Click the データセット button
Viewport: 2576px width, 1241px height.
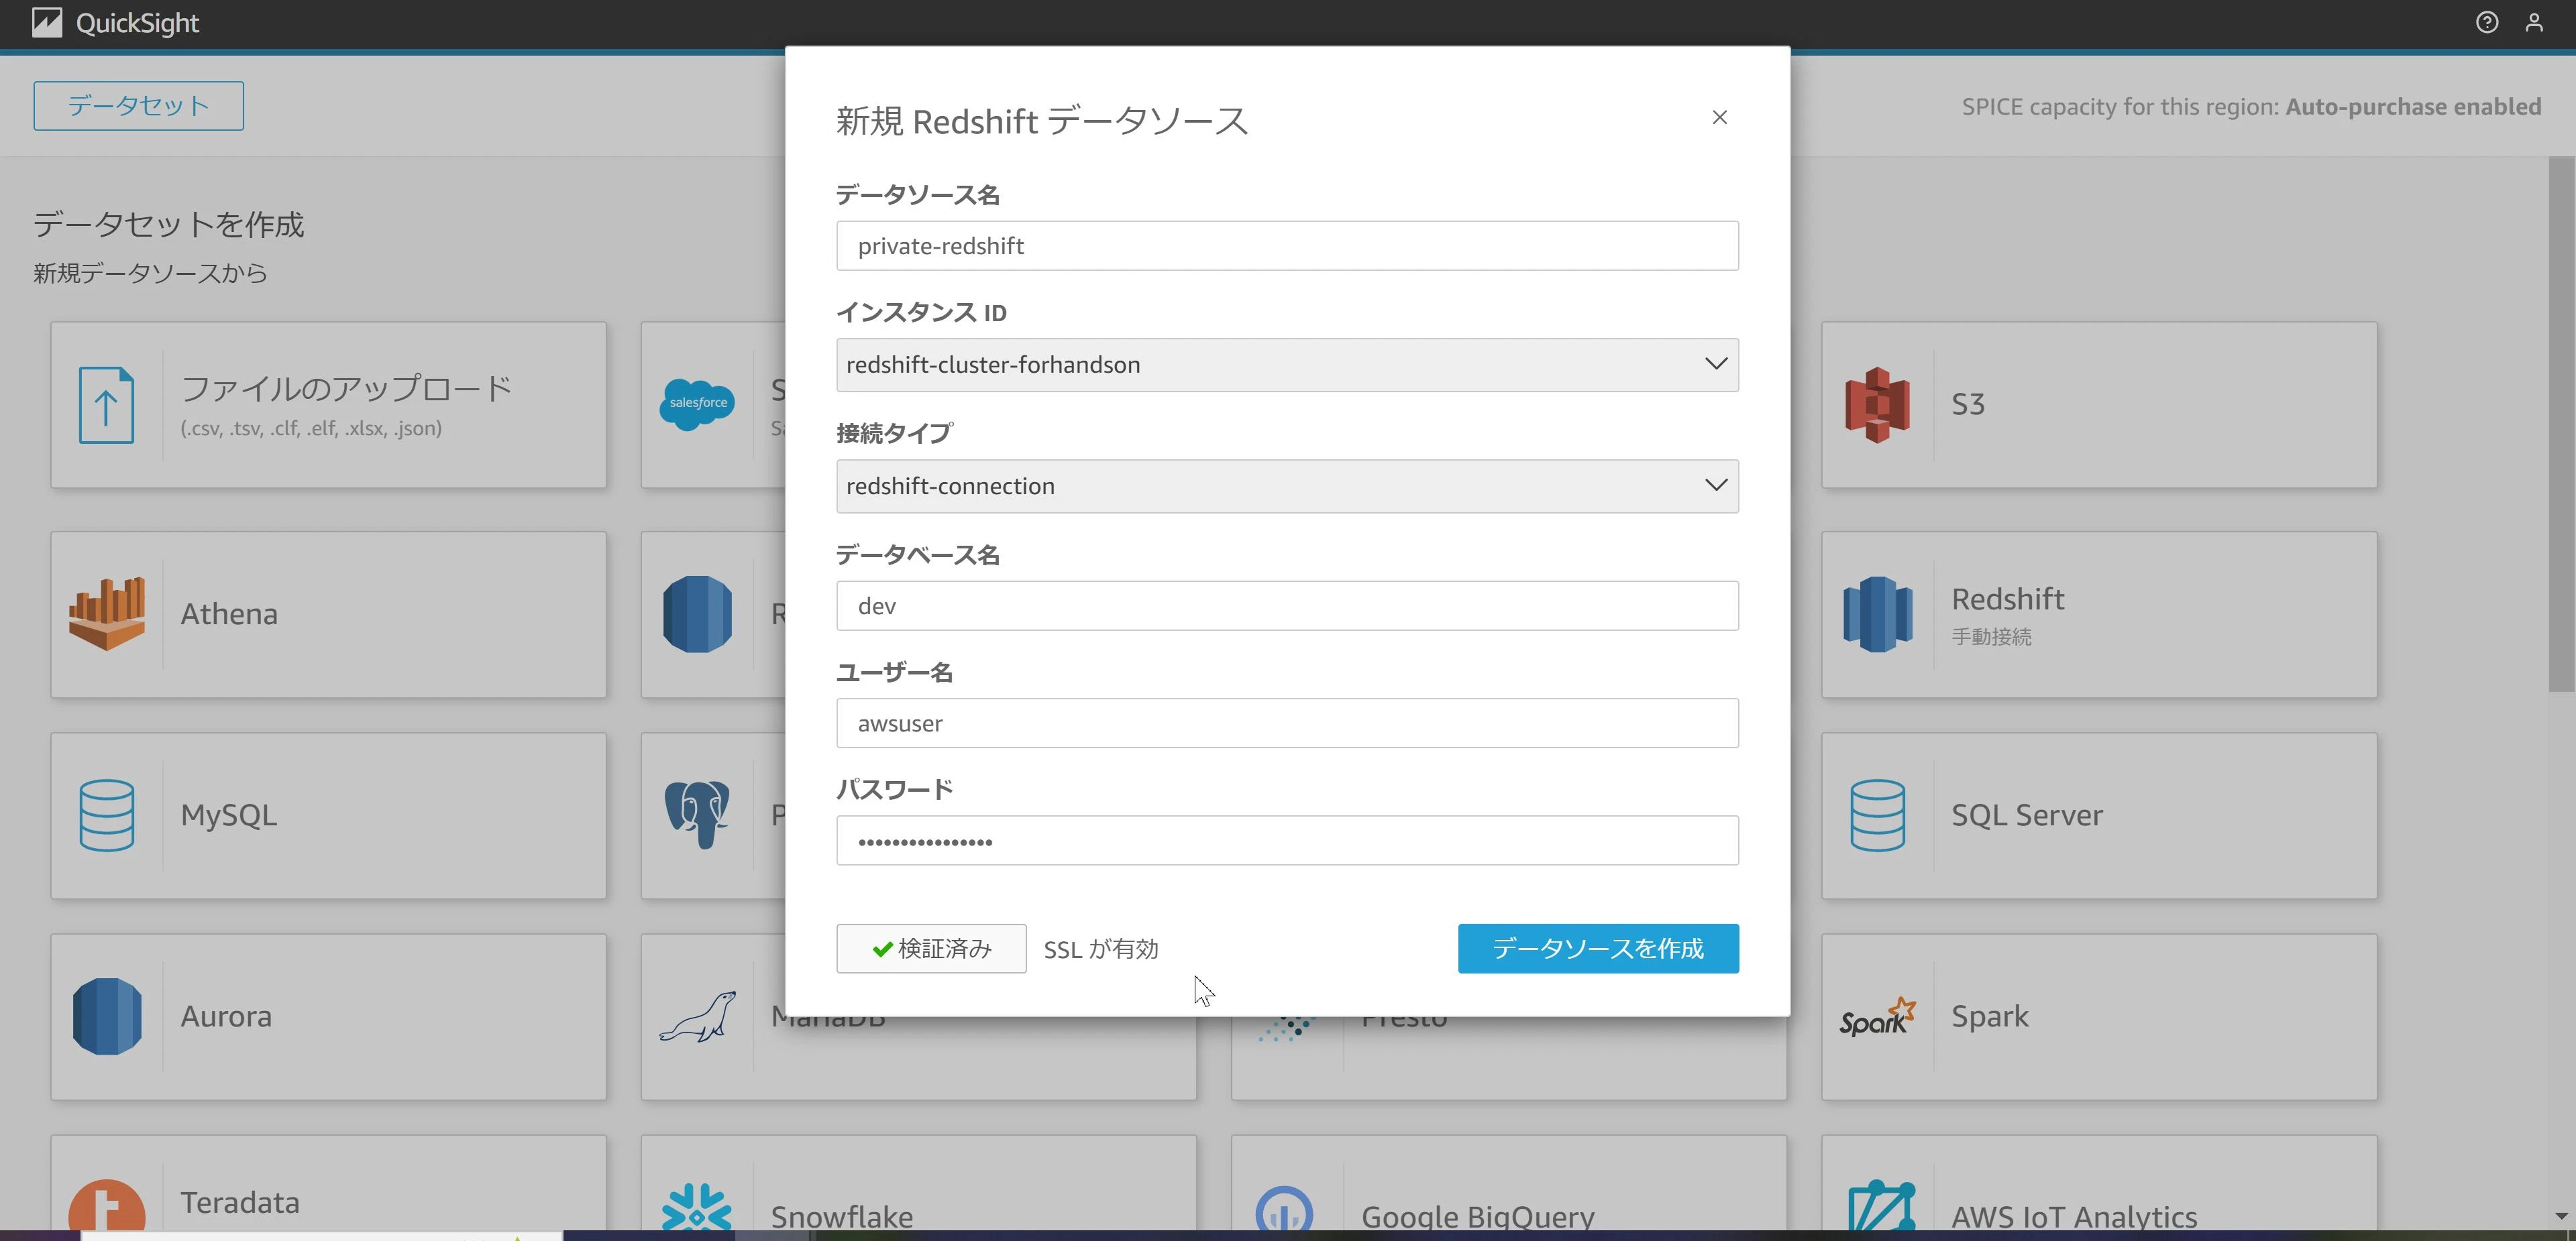138,106
